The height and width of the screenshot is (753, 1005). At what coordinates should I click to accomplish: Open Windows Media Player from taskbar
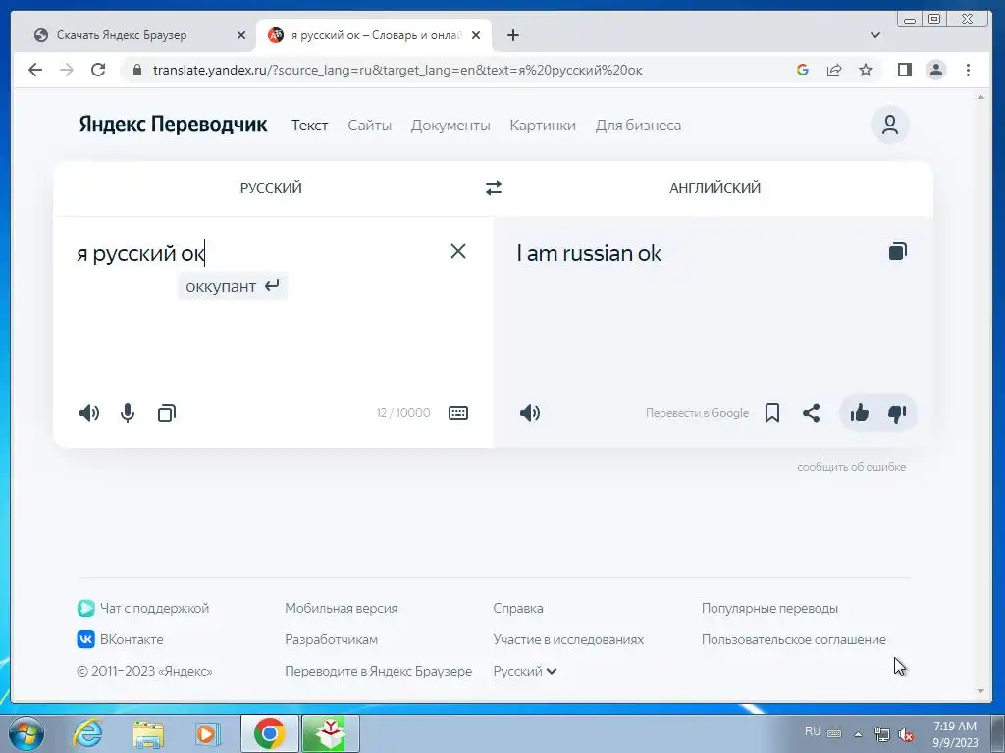(208, 733)
